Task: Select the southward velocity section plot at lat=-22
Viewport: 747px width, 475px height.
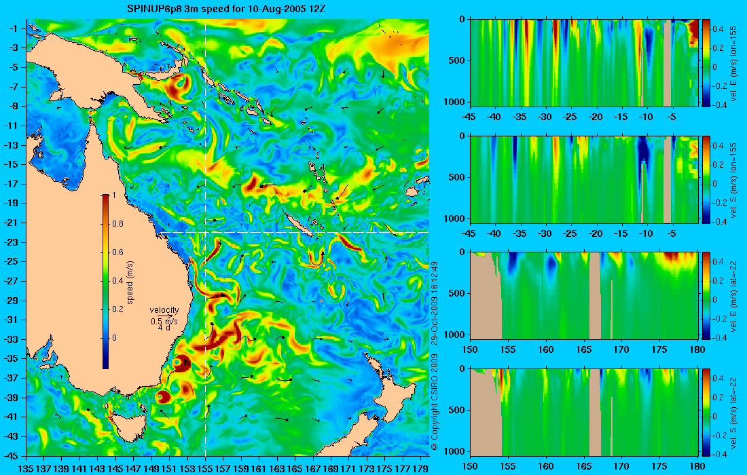Action: 584,412
